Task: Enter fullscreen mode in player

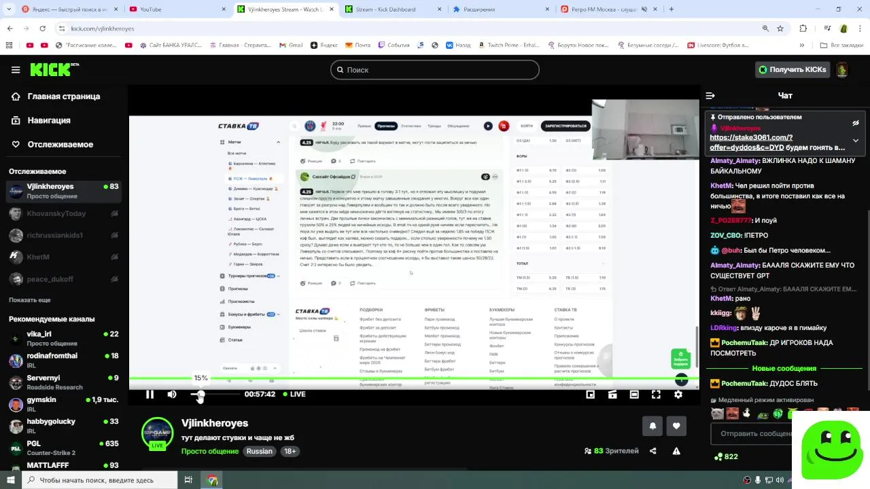Action: 656,395
